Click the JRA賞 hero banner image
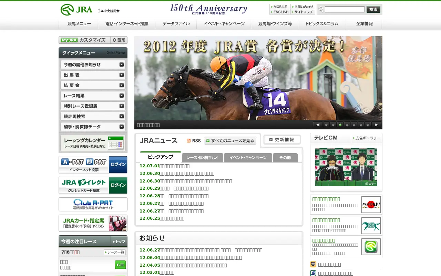The width and height of the screenshot is (441, 276). [x=258, y=78]
